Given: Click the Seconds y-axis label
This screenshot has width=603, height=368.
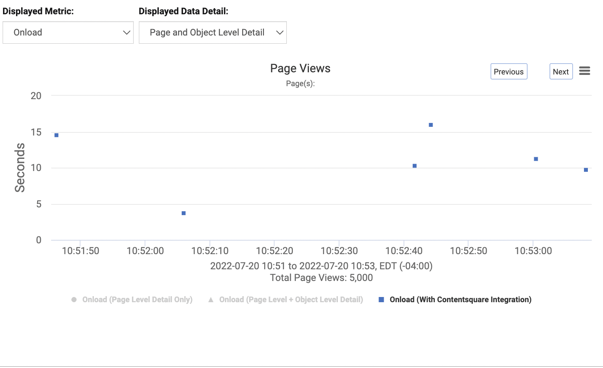Looking at the screenshot, I should [20, 168].
